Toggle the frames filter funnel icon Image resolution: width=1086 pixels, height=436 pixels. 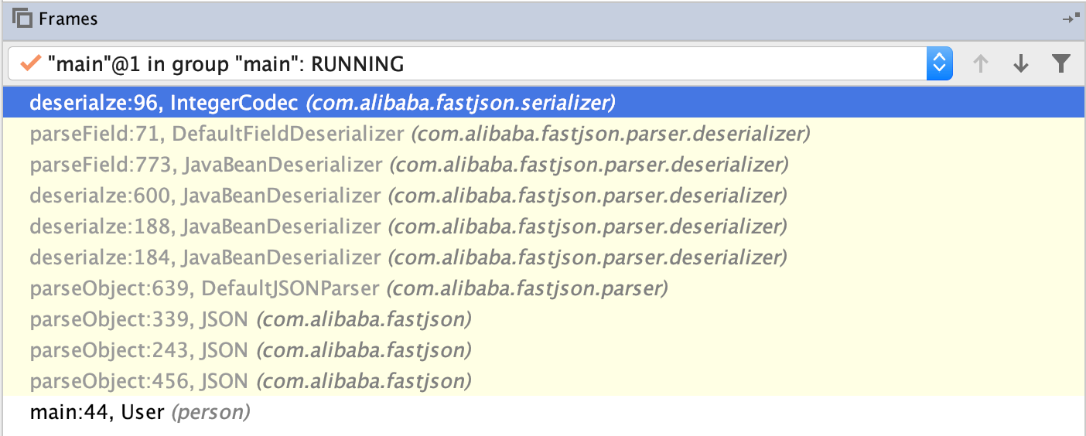(1061, 64)
